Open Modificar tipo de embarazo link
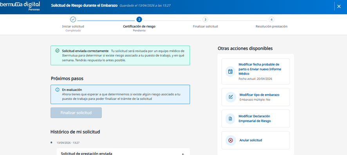 [x=259, y=95]
